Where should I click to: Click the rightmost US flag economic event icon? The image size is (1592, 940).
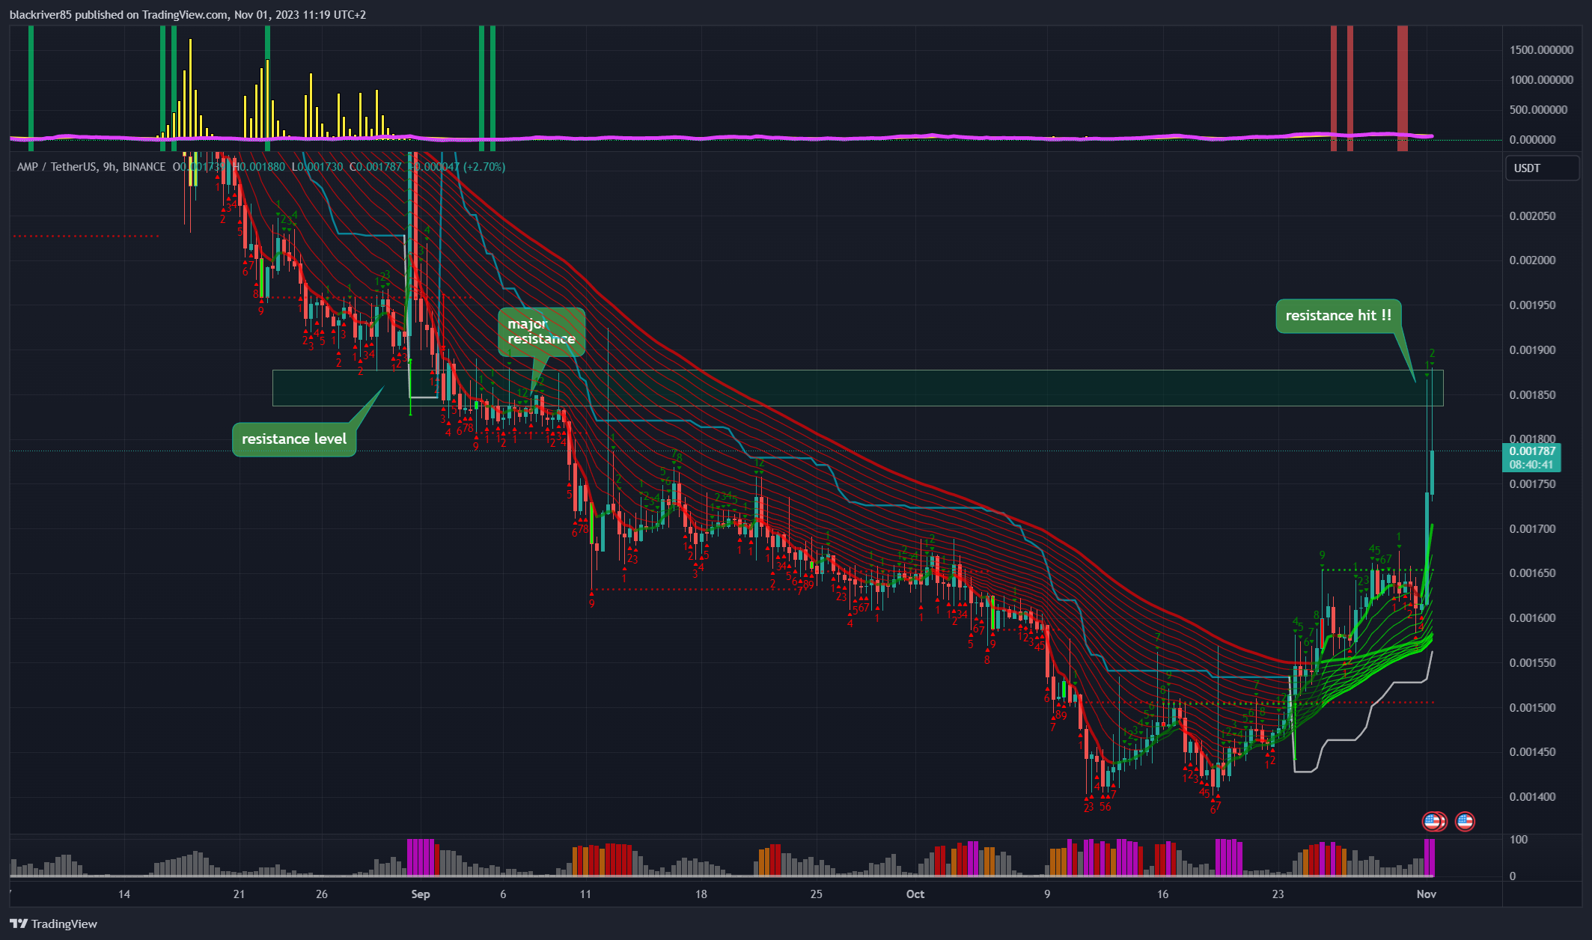tap(1465, 822)
